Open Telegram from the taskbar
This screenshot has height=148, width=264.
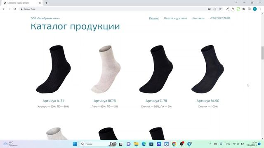pos(189,144)
